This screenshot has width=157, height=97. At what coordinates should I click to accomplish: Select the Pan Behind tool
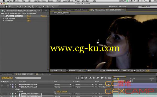pyautogui.click(x=21, y=7)
